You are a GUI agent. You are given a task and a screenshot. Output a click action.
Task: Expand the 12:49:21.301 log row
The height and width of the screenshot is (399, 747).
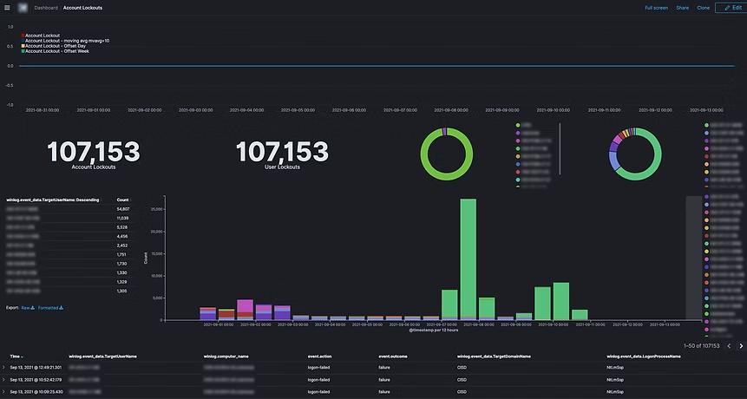[3, 368]
